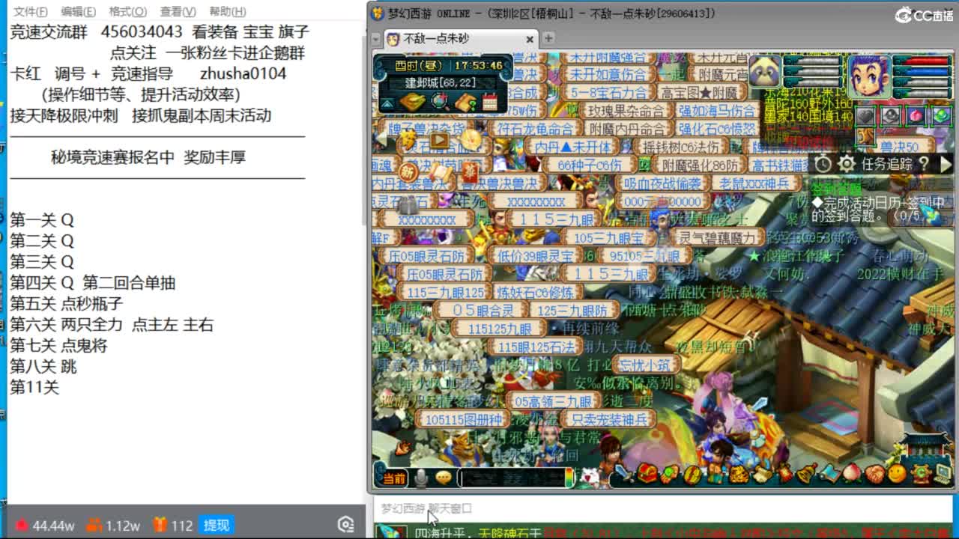Click the 摇钱树C6法伤 stall sign
Image resolution: width=959 pixels, height=539 pixels.
pyautogui.click(x=681, y=147)
